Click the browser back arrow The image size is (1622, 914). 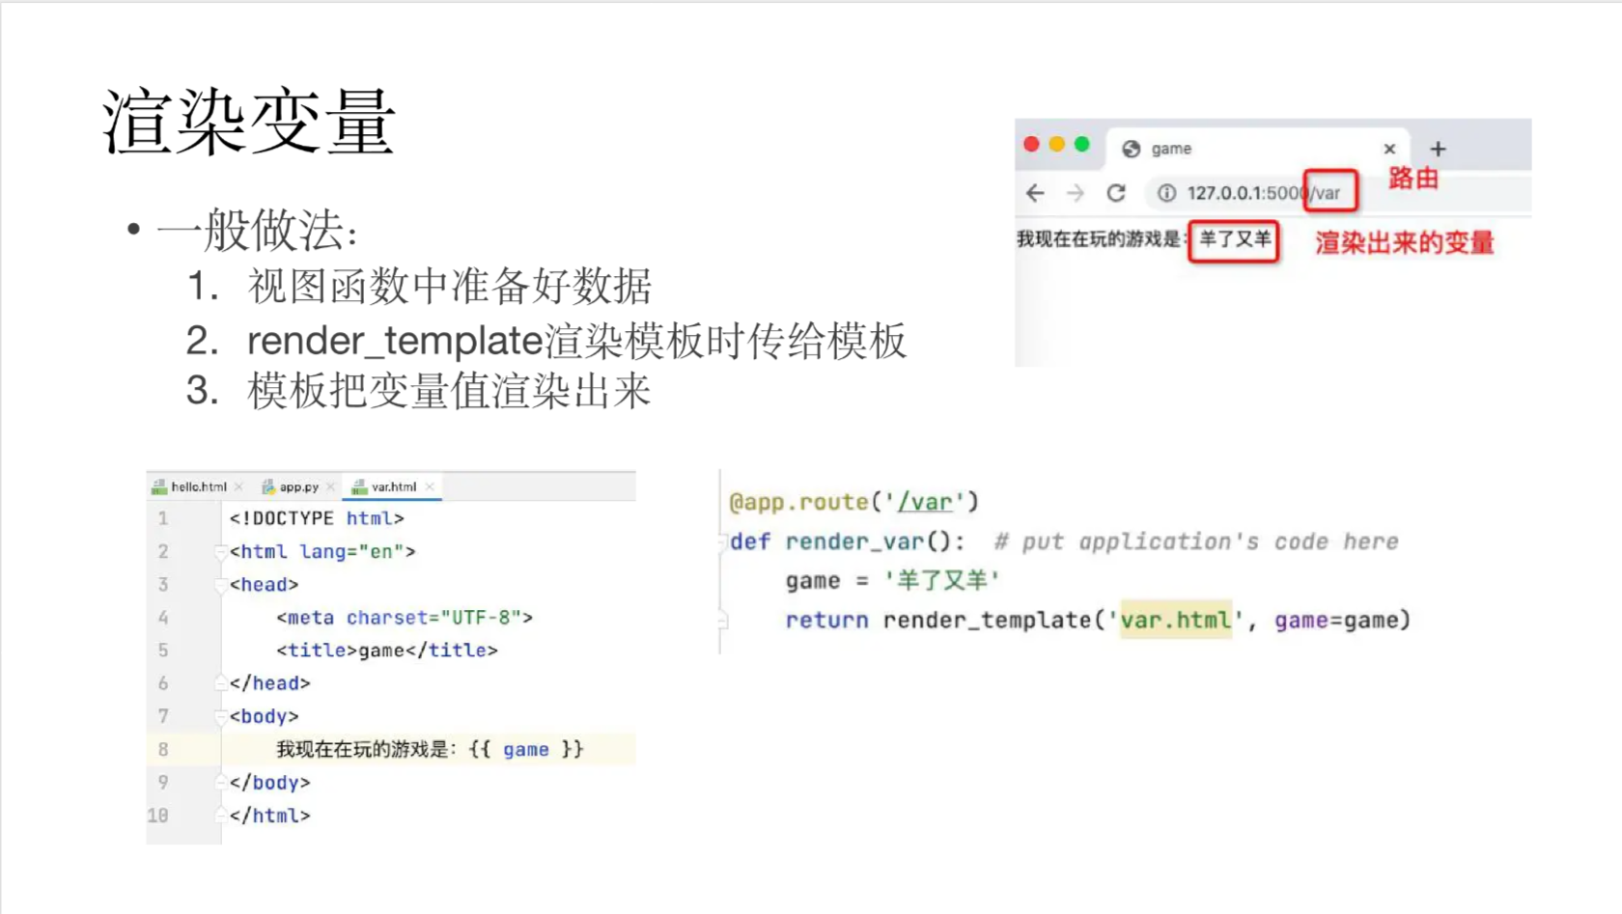click(1035, 193)
